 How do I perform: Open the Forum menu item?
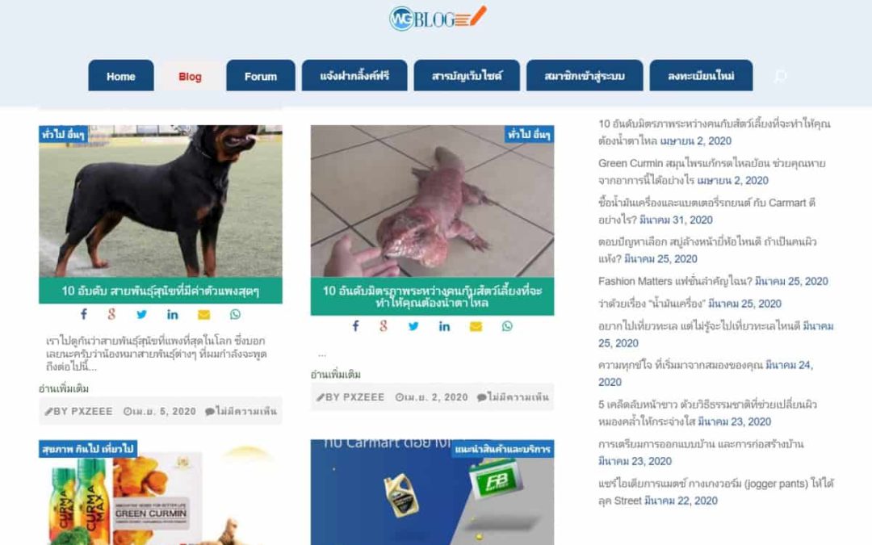point(260,76)
